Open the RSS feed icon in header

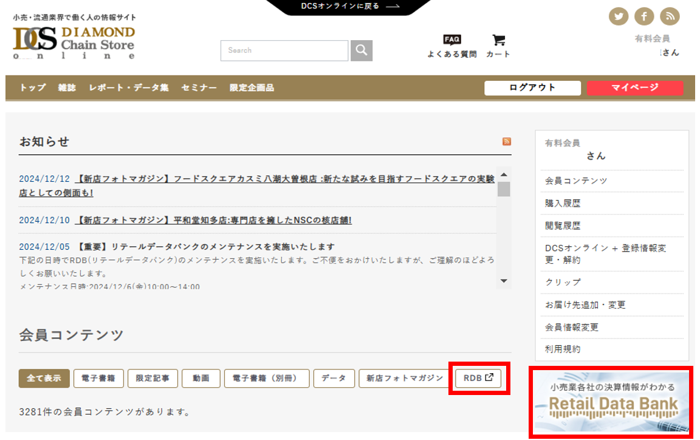click(x=670, y=16)
